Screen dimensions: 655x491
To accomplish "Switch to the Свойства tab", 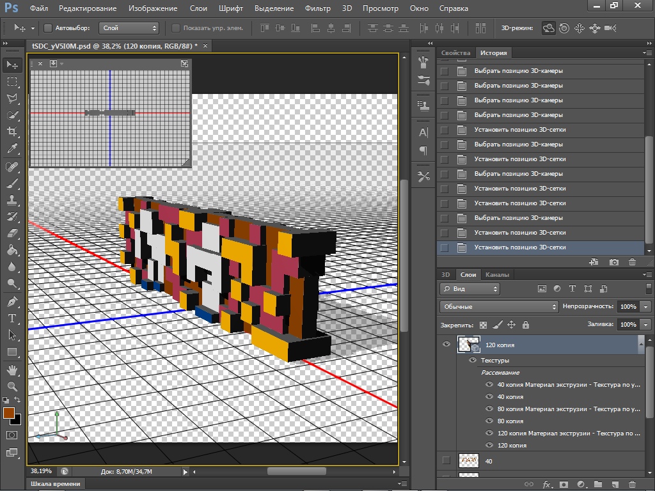I will click(455, 53).
